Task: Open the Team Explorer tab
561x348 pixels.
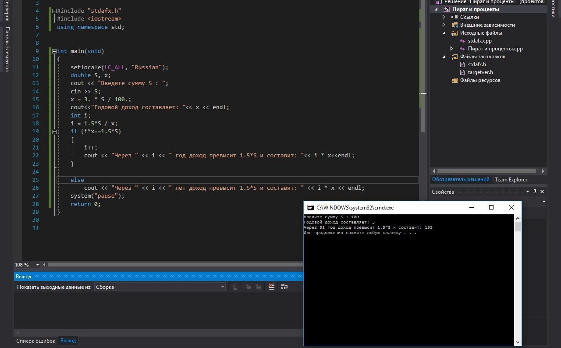Action: tap(511, 179)
